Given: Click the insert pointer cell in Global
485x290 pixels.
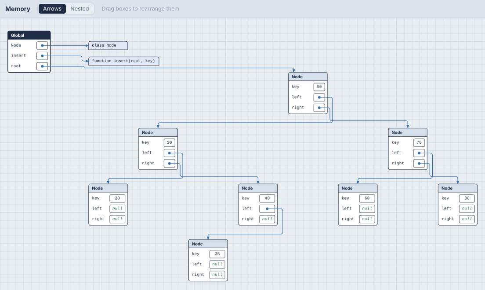Looking at the screenshot, I should [x=42, y=56].
